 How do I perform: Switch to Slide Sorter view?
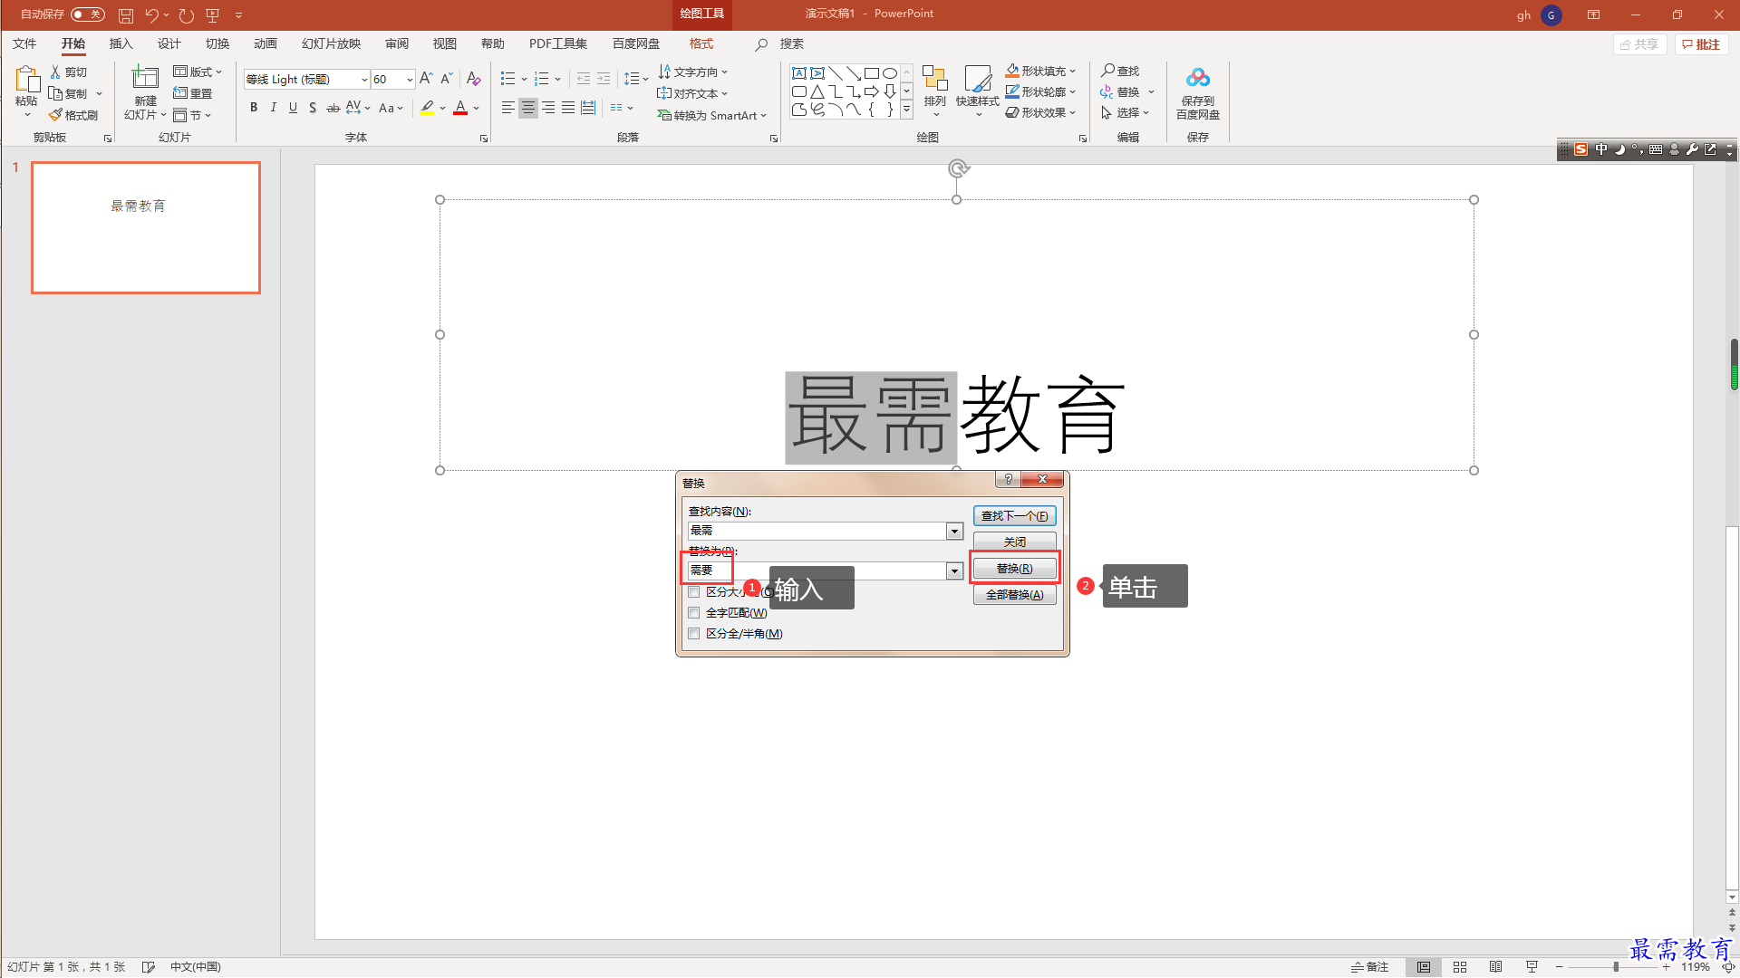(1460, 967)
